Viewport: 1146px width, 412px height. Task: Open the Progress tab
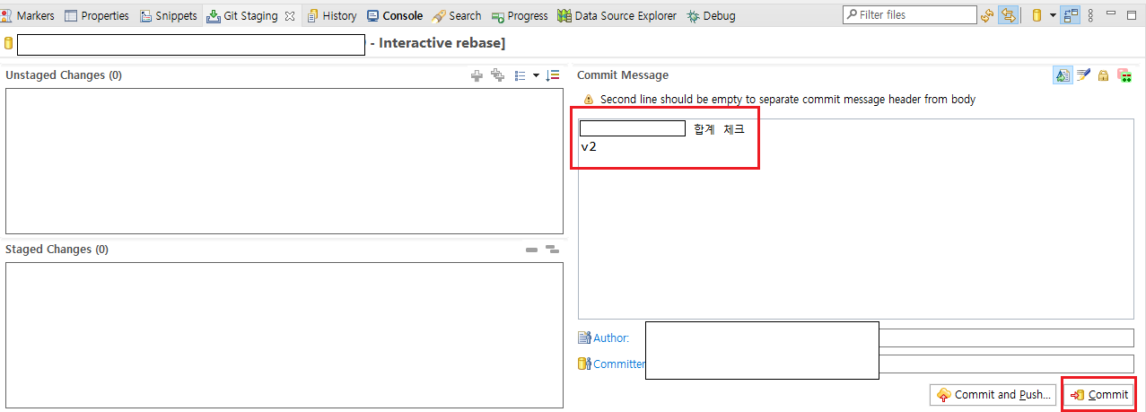520,15
